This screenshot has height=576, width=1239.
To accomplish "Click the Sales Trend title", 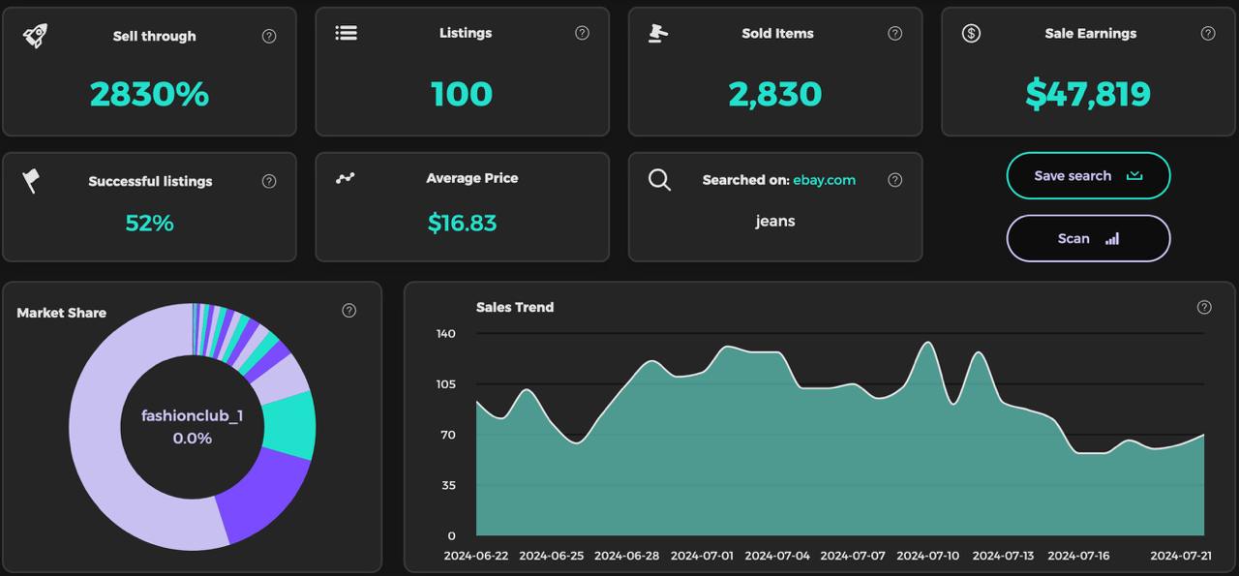I will pos(515,307).
